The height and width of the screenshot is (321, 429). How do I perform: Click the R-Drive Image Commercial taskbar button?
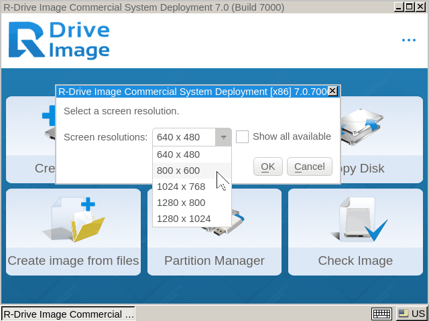[68, 314]
